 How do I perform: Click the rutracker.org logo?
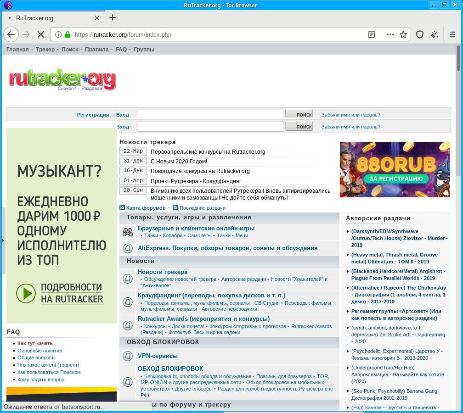click(x=62, y=79)
